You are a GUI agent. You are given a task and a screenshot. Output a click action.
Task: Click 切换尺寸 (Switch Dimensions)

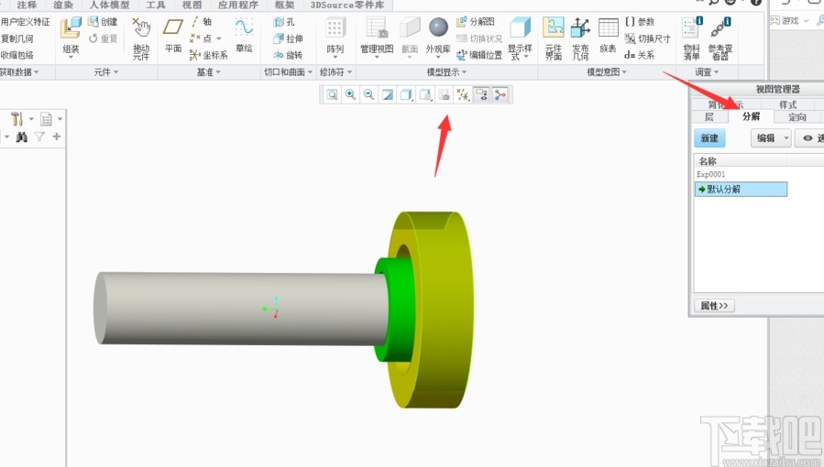tap(647, 38)
